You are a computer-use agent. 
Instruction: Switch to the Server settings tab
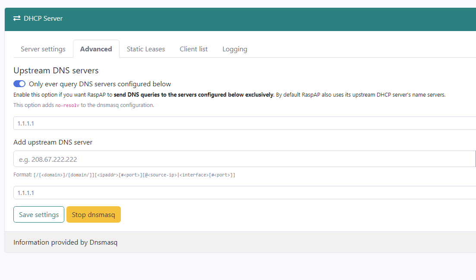(x=43, y=49)
